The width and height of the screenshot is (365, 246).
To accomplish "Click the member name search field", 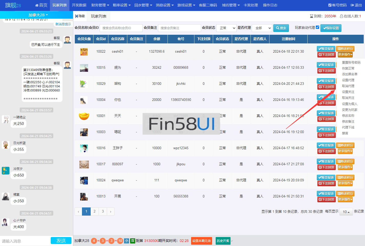I will click(x=121, y=28).
